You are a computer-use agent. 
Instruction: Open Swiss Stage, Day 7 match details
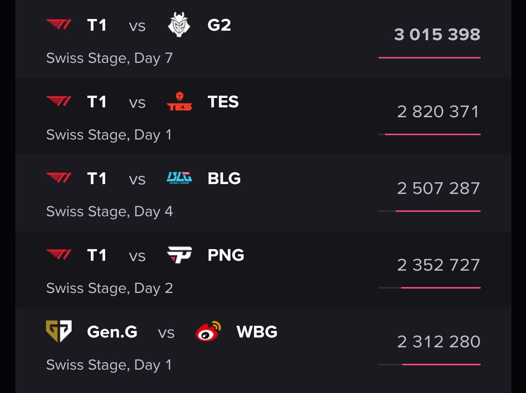coord(109,58)
